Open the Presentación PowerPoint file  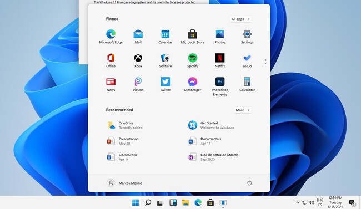(x=123, y=141)
